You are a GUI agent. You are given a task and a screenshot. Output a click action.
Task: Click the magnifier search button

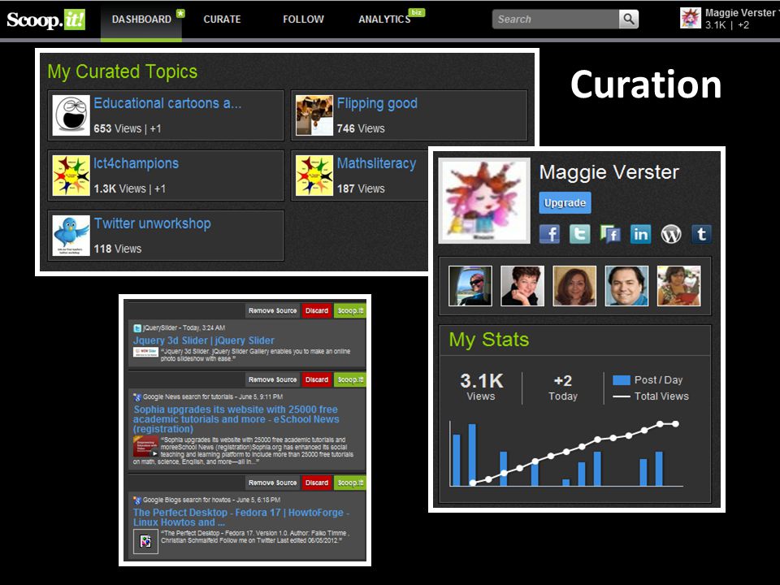coord(629,19)
